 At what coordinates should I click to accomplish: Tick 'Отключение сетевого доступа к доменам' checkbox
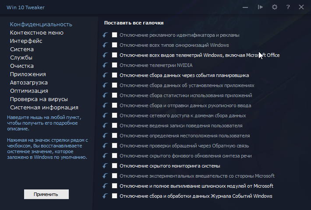(114, 115)
